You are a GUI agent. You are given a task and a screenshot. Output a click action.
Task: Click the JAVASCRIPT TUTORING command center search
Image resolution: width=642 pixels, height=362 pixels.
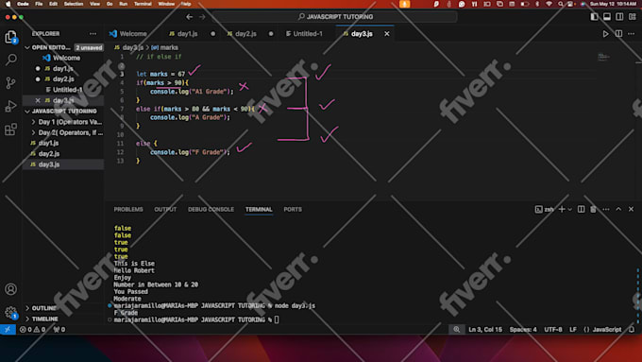pyautogui.click(x=335, y=17)
